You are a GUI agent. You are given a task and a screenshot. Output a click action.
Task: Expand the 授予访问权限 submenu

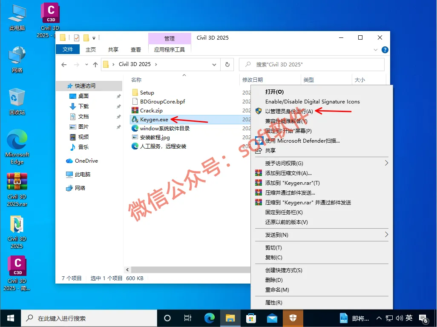click(x=386, y=163)
